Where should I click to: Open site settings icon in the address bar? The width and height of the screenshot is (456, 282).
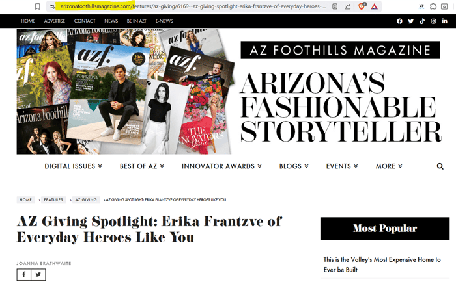(x=52, y=6)
